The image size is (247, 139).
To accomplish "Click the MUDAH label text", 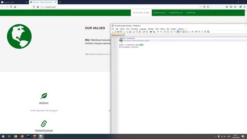I will 44,103.
